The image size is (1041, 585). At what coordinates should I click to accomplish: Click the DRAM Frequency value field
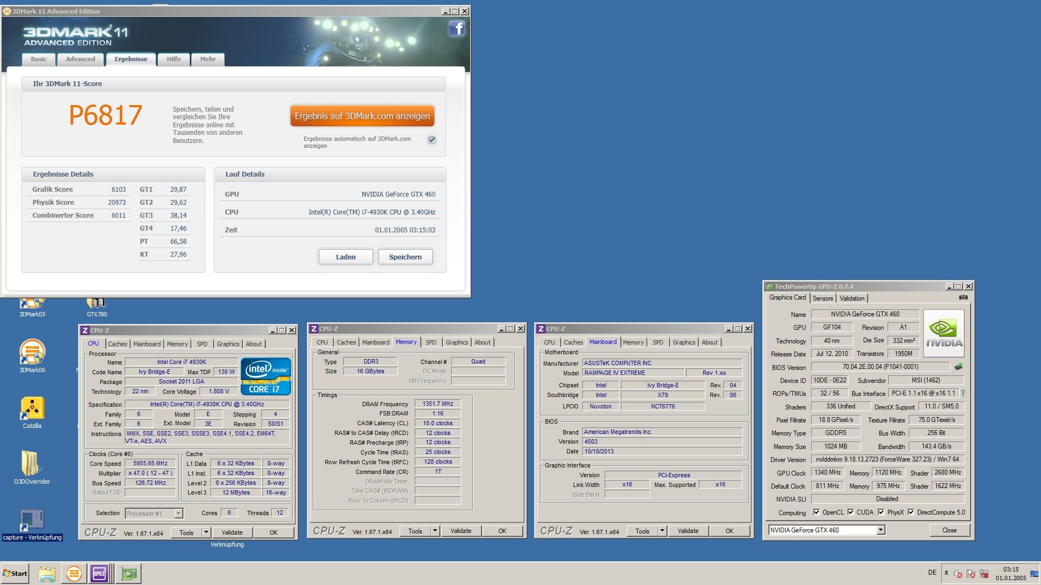[438, 404]
